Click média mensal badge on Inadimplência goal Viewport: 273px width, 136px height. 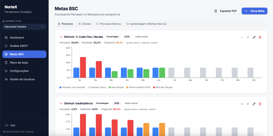pyautogui.click(x=131, y=103)
